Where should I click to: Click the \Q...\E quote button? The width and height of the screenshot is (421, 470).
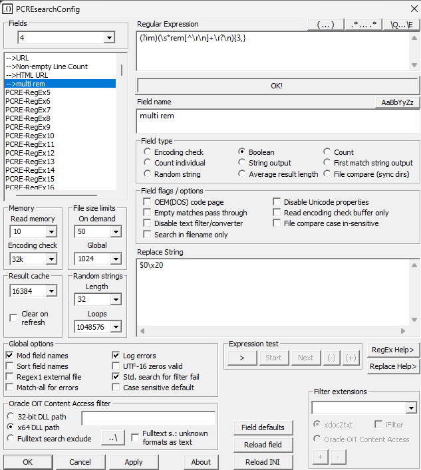(402, 25)
